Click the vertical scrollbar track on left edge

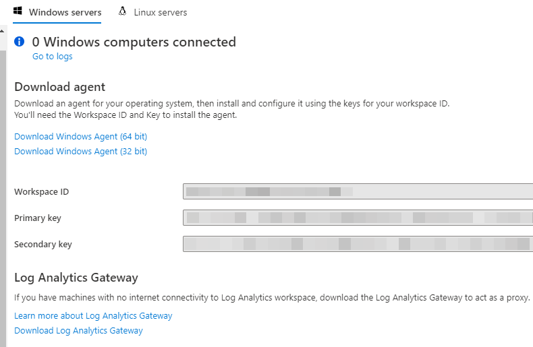pos(3,197)
